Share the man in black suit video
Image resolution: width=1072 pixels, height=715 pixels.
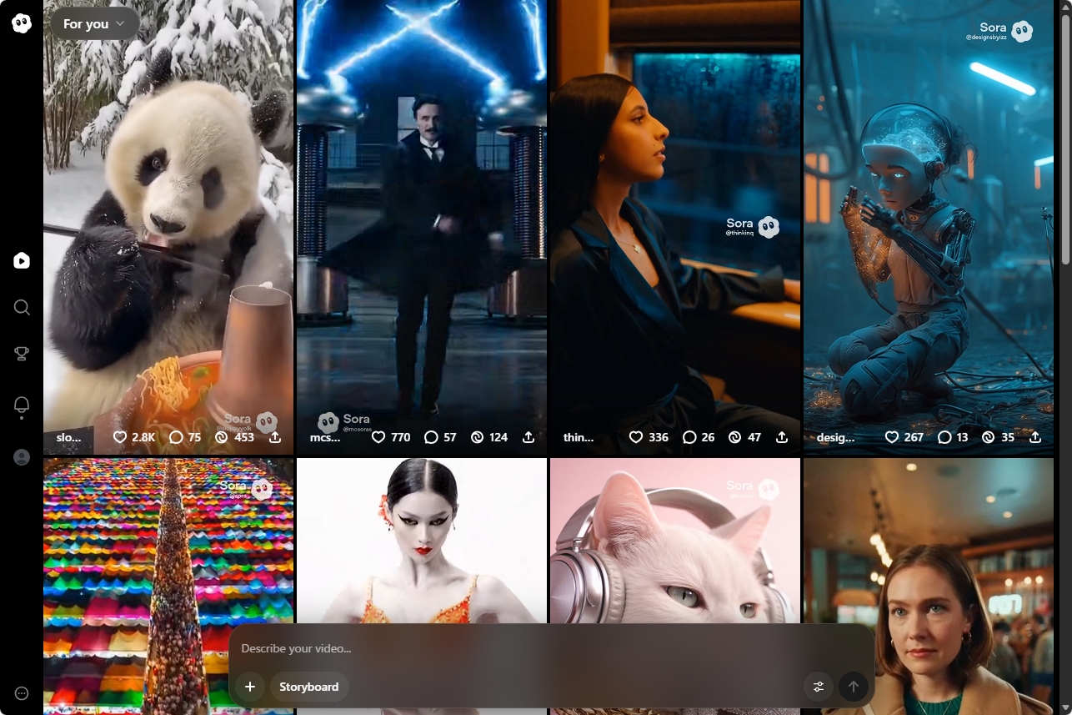tap(528, 437)
